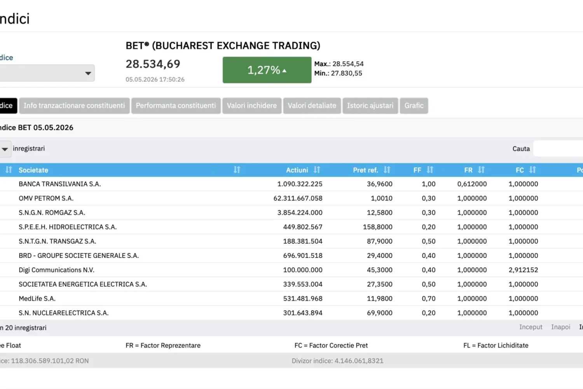Click BRD - GROUPE SOCIETE GENERALE S.A.
Screen dimensions: 583x389
point(79,256)
